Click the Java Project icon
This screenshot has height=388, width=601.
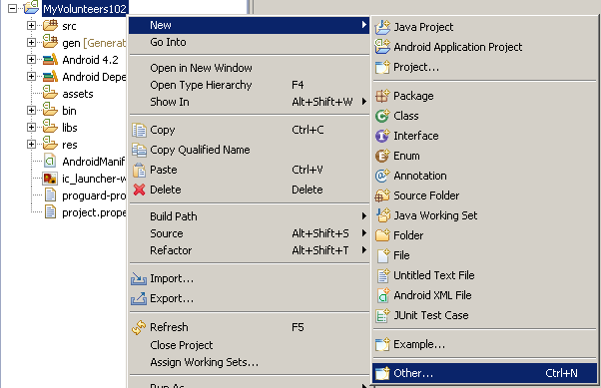pyautogui.click(x=382, y=27)
